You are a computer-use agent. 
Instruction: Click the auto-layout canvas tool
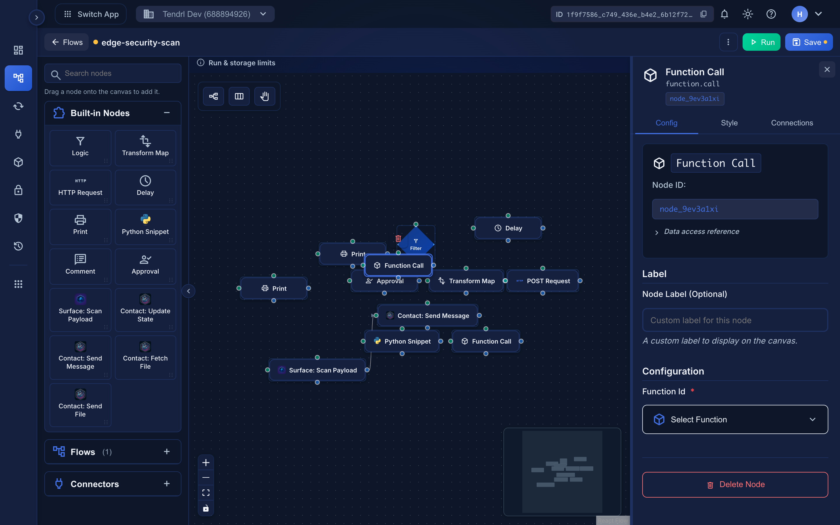coord(213,96)
